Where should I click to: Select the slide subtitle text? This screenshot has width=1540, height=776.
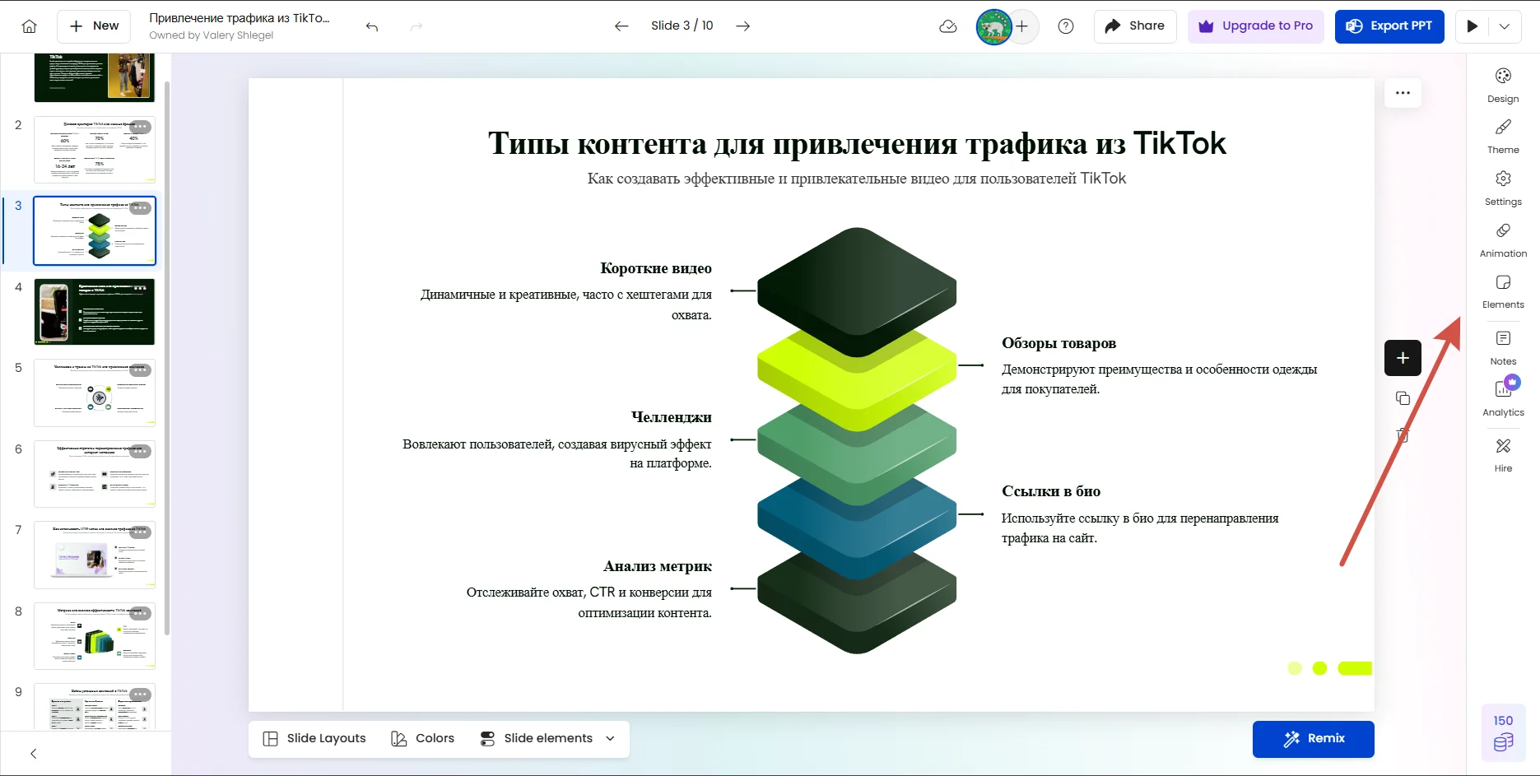(x=857, y=179)
